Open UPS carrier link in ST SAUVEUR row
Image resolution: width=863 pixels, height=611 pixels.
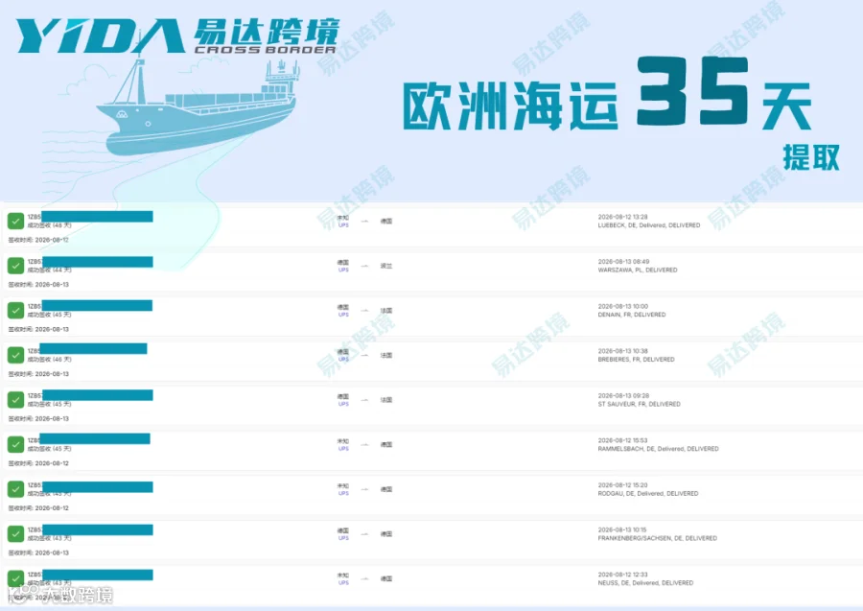(343, 404)
